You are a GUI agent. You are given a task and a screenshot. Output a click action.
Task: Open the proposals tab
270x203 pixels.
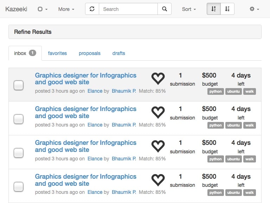click(90, 53)
